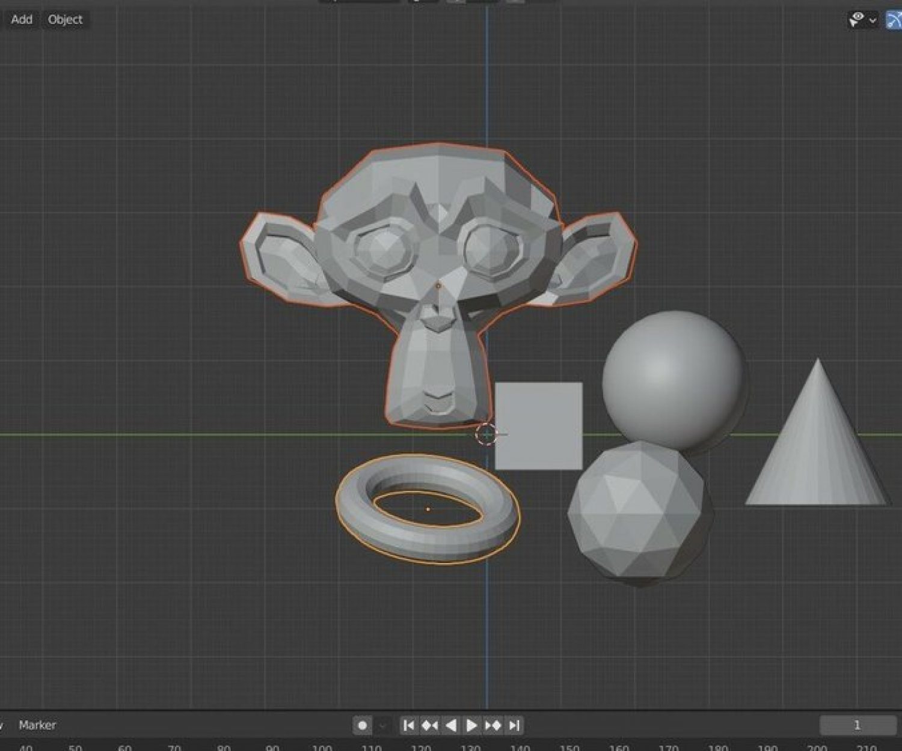Click frame 150 on the timeline ruler
The width and height of the screenshot is (902, 751).
pos(569,747)
